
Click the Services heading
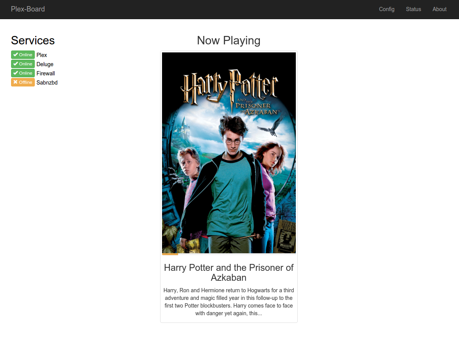coord(33,41)
